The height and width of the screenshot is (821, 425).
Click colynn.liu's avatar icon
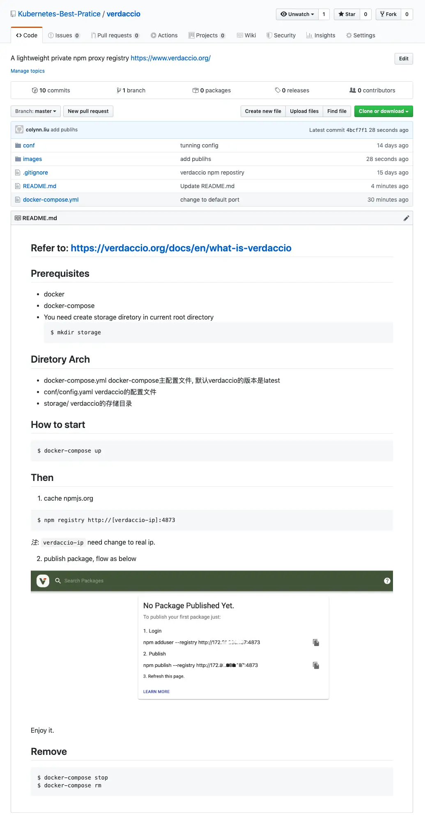[x=19, y=130]
